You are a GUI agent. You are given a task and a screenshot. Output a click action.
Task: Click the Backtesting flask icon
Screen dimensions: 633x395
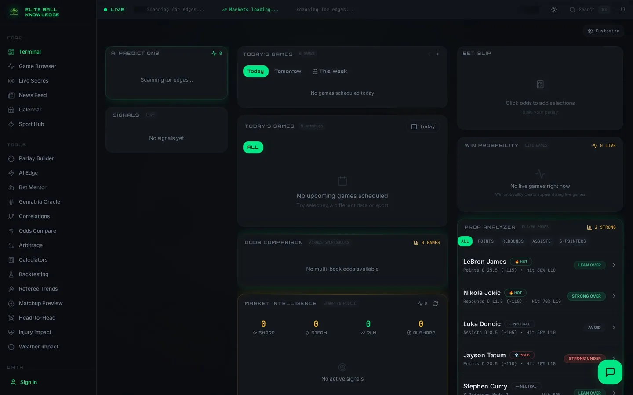pos(11,274)
